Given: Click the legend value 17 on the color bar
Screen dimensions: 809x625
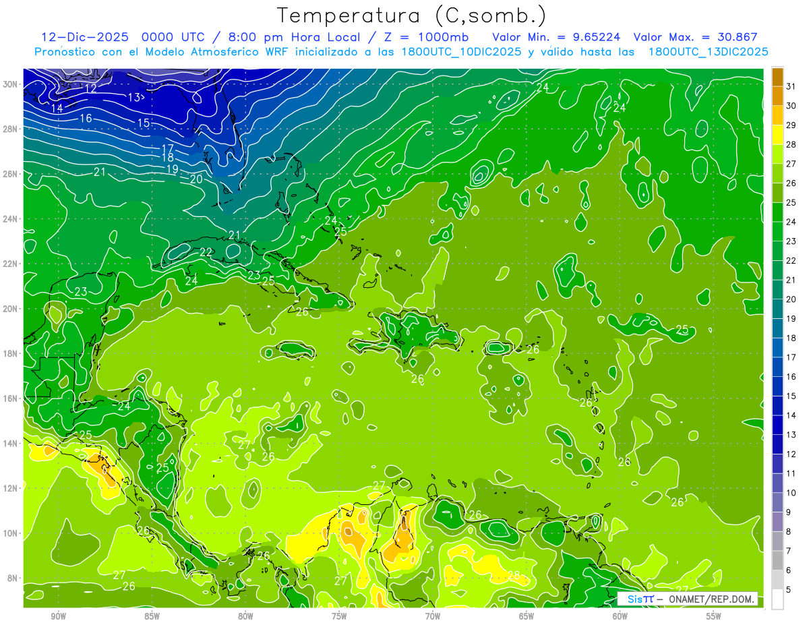Looking at the screenshot, I should click(791, 357).
